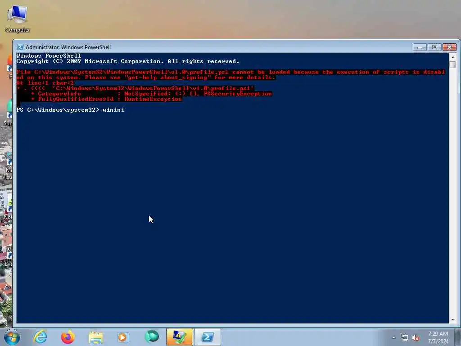This screenshot has height=346, width=461.
Task: Open the clock showing 7:29 AM
Action: coord(438,337)
